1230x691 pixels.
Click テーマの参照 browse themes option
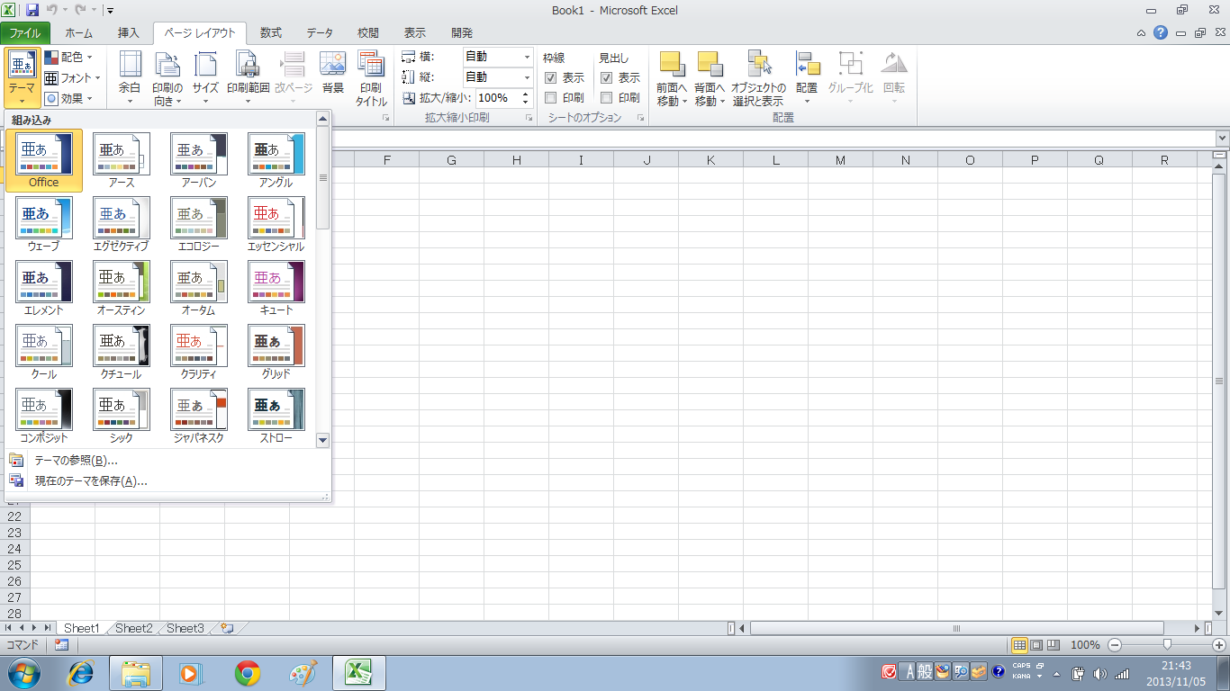[x=76, y=461]
